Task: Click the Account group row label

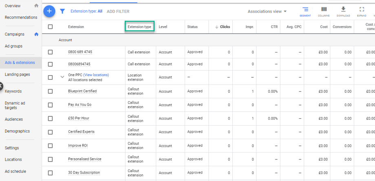Action: coord(65,40)
